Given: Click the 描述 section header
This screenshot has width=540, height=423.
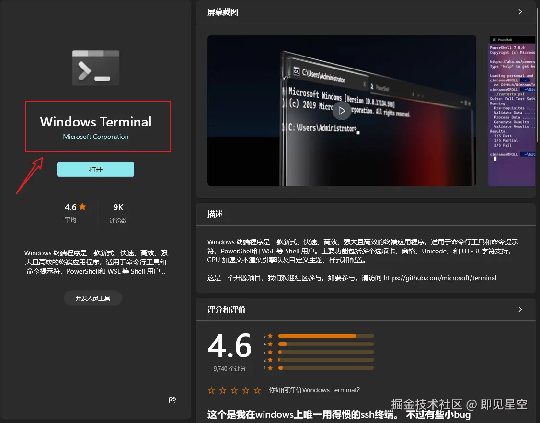Looking at the screenshot, I should coord(215,214).
